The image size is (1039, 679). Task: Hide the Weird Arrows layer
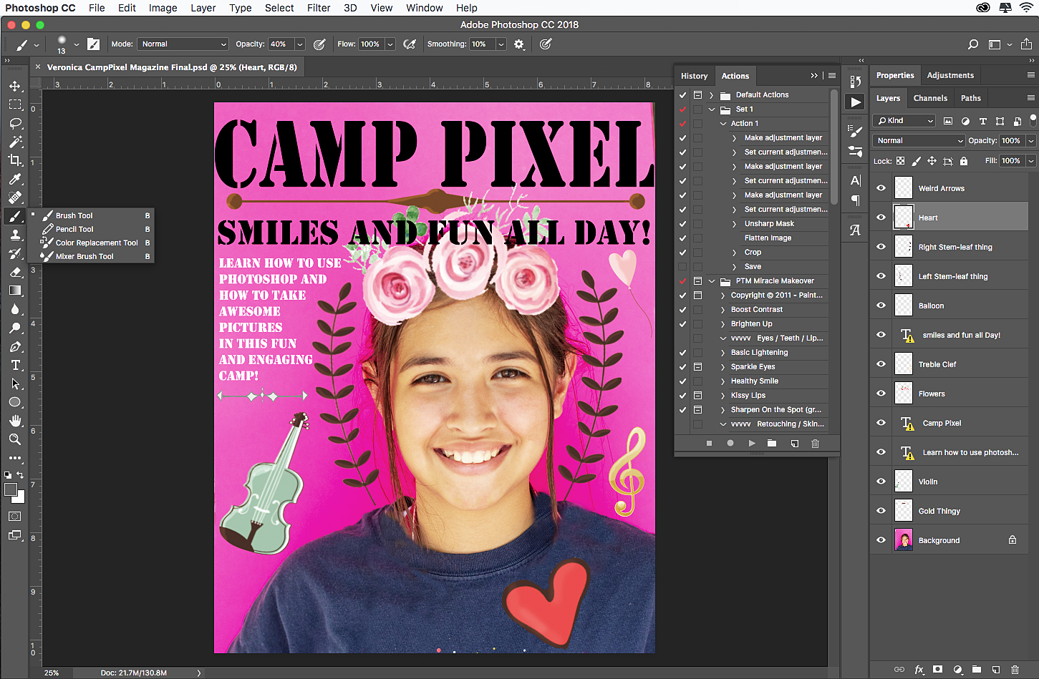tap(881, 188)
